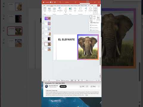
Task: Insert a Forms quiz
Action: (x=70, y=10)
